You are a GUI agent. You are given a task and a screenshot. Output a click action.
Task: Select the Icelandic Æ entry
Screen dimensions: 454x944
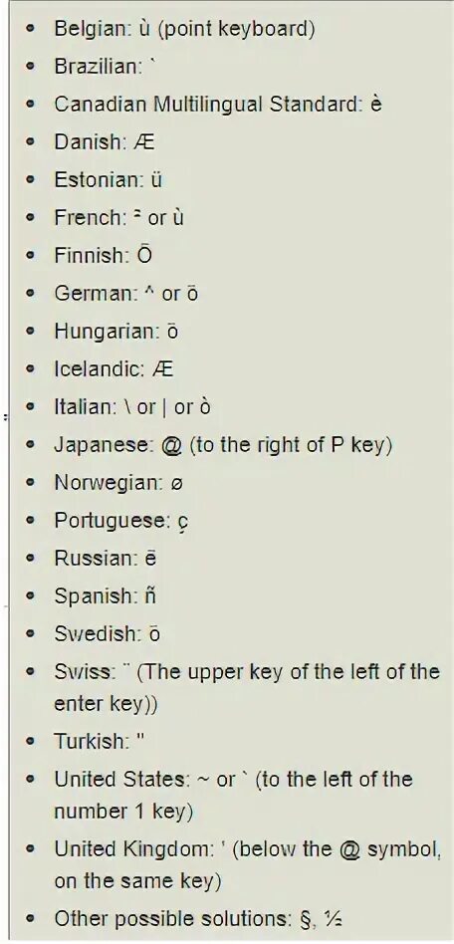[x=113, y=368]
